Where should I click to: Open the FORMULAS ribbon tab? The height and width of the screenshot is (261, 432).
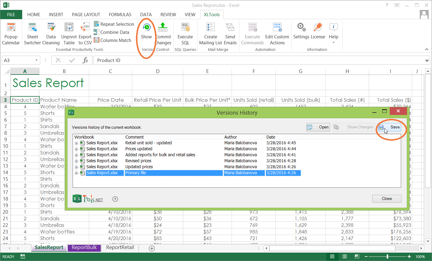click(x=120, y=15)
